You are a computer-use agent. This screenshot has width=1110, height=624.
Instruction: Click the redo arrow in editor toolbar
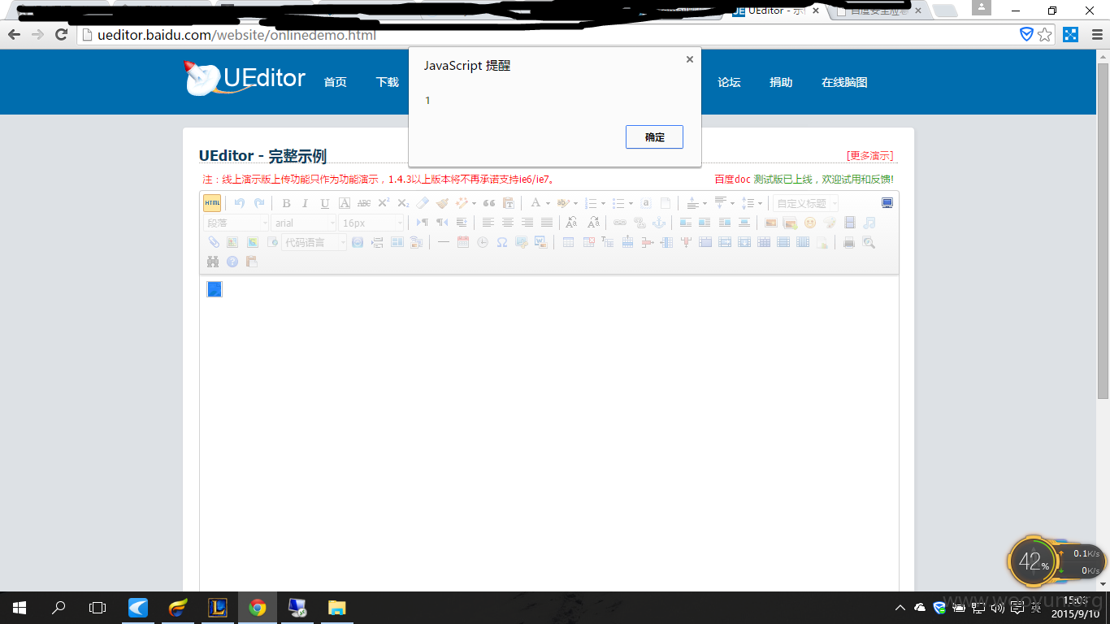point(259,203)
